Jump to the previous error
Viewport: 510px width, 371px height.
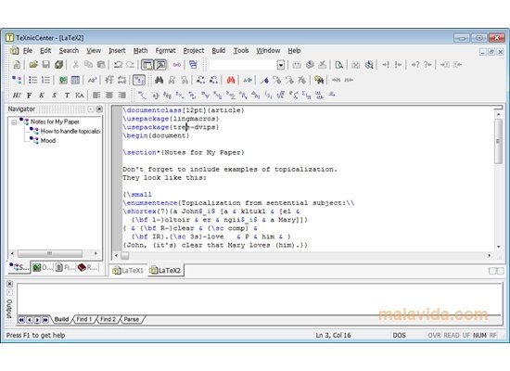[398, 65]
